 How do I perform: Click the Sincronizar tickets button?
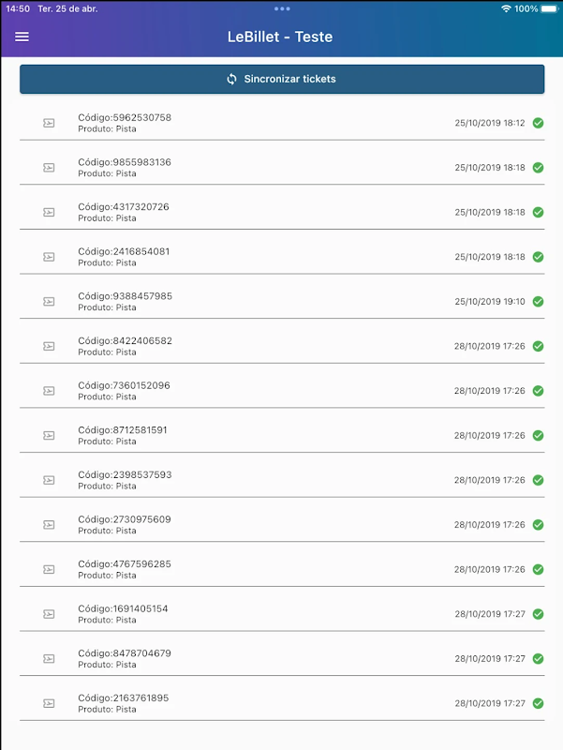282,79
